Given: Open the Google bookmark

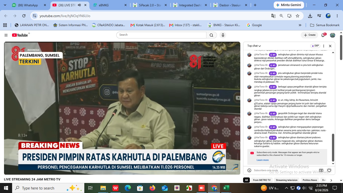Looking at the screenshot, I should 254,25.
